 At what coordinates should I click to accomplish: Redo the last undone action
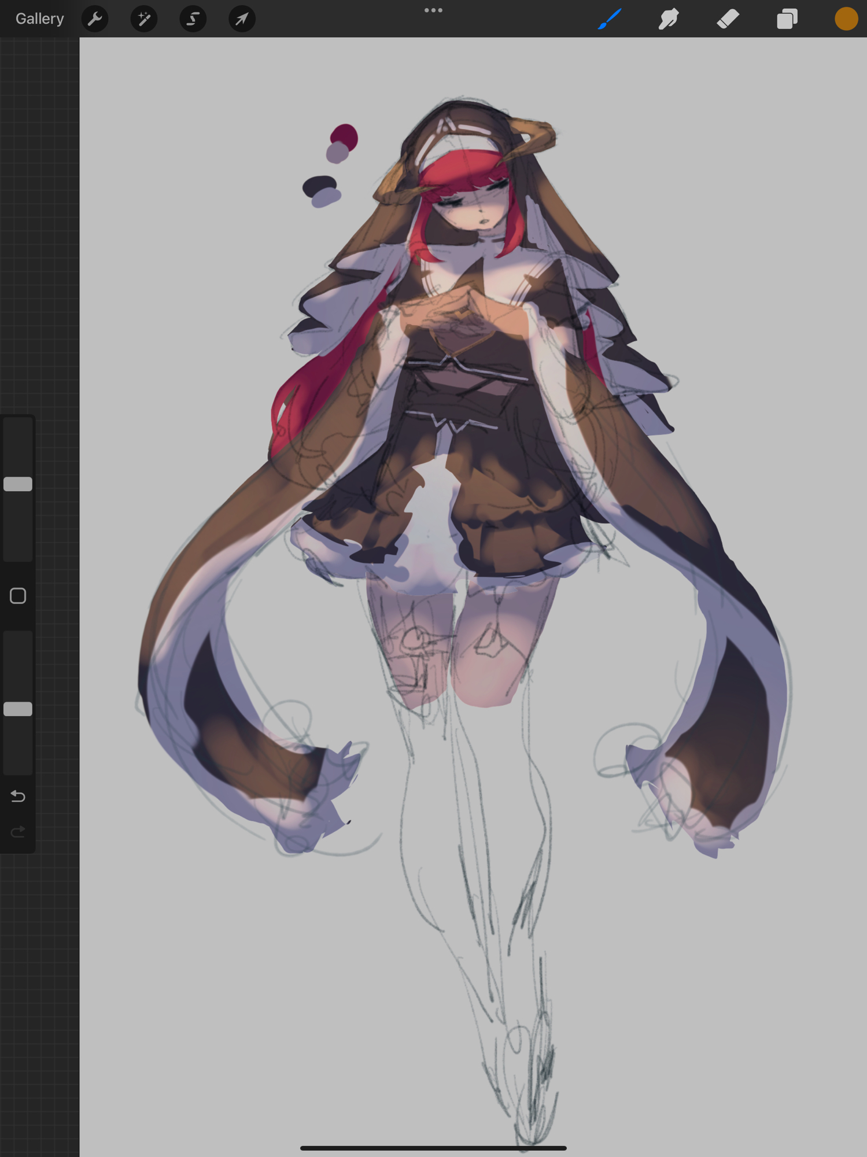tap(18, 832)
